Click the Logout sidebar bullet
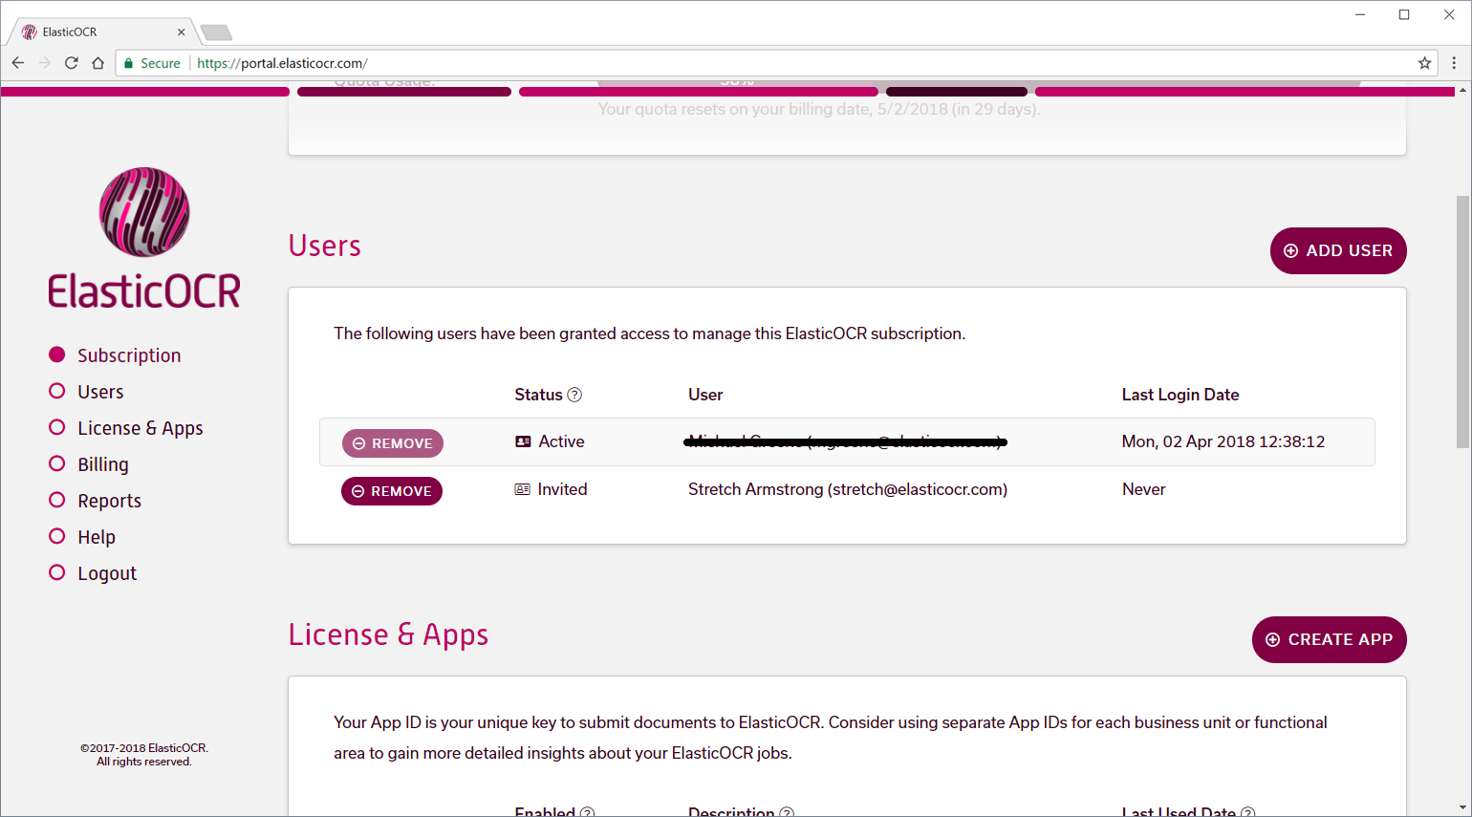The width and height of the screenshot is (1472, 817). [57, 572]
